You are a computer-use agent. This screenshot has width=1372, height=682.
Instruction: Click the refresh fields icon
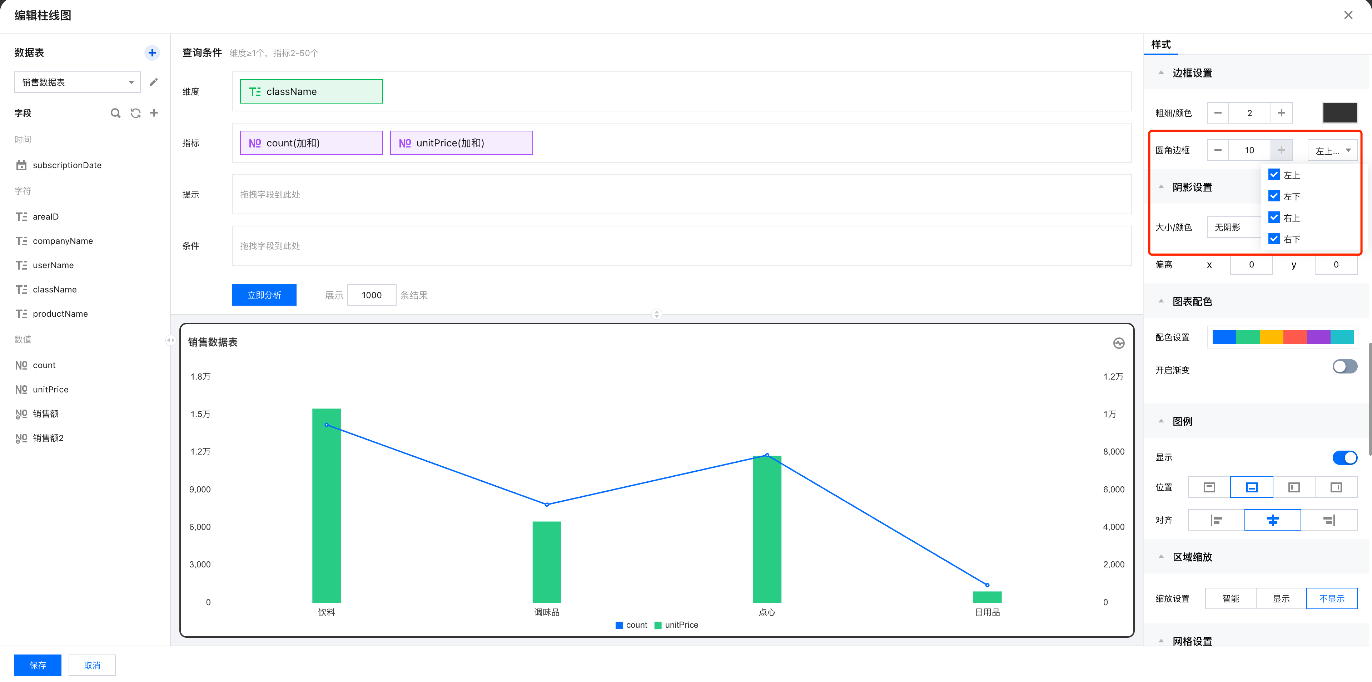pos(135,113)
